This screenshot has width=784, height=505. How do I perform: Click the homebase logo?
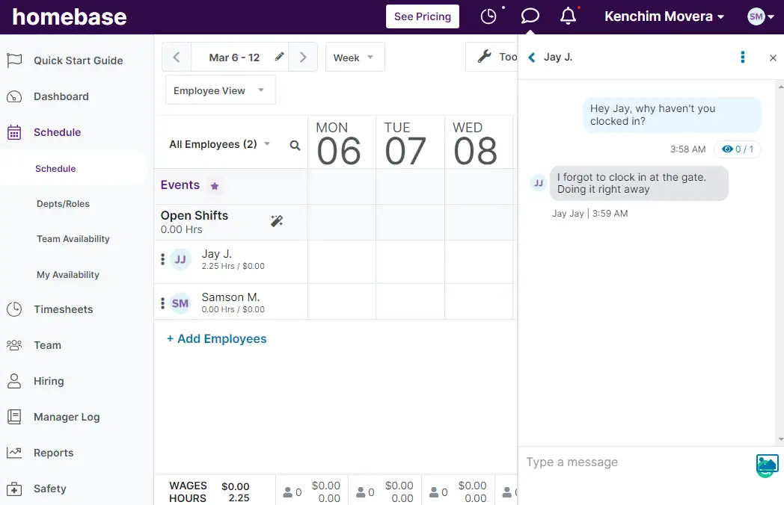tap(69, 17)
